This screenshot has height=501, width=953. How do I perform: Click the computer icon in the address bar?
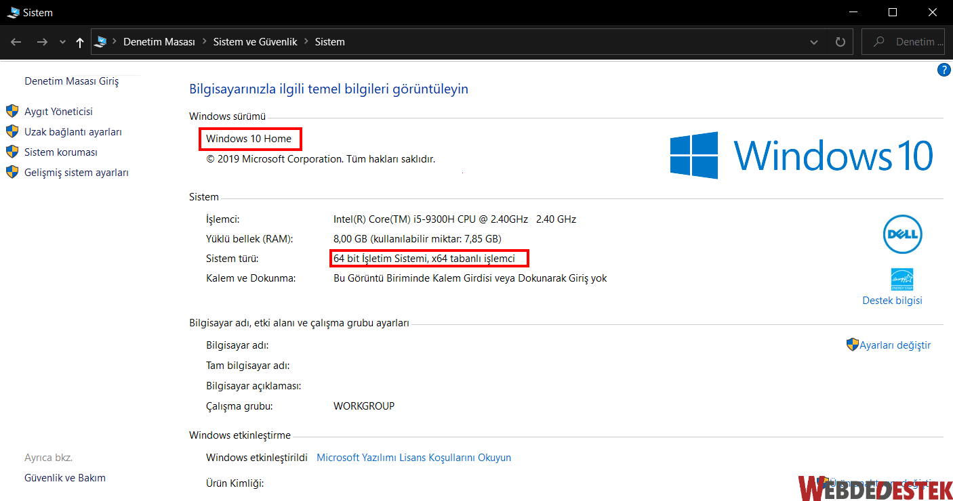click(101, 42)
